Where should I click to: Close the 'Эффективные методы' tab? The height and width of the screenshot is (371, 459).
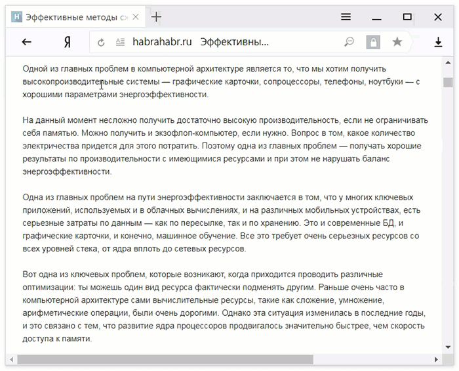pyautogui.click(x=136, y=17)
